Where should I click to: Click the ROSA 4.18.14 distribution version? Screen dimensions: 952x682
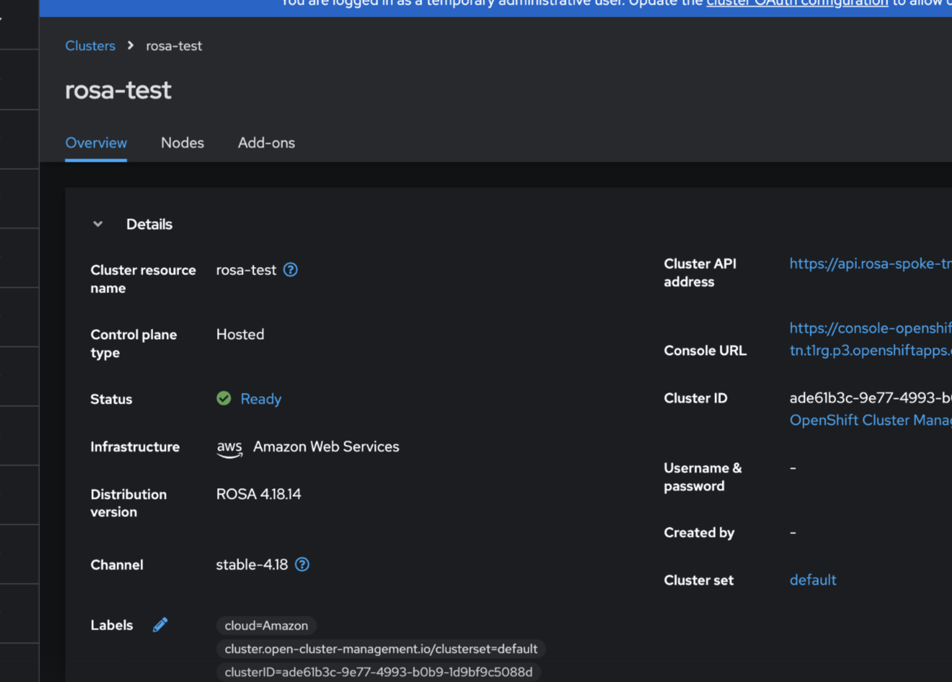258,494
